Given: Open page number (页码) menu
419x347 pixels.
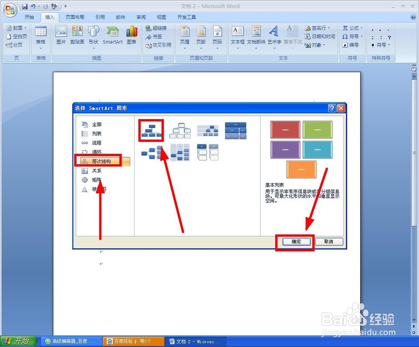Looking at the screenshot, I should (x=217, y=37).
